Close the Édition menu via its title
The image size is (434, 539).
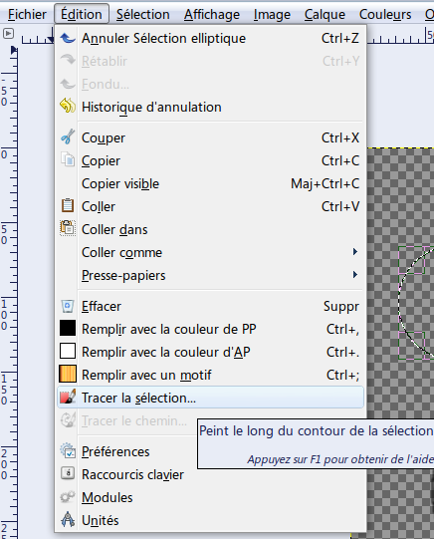pos(82,14)
